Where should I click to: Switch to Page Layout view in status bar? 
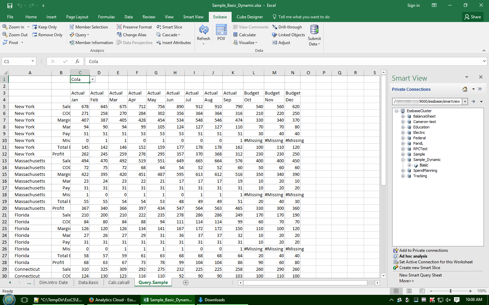point(409,291)
